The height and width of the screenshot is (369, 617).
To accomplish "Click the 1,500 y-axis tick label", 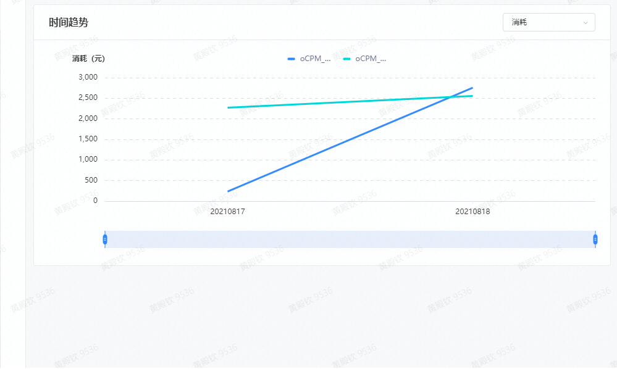I will click(x=88, y=139).
